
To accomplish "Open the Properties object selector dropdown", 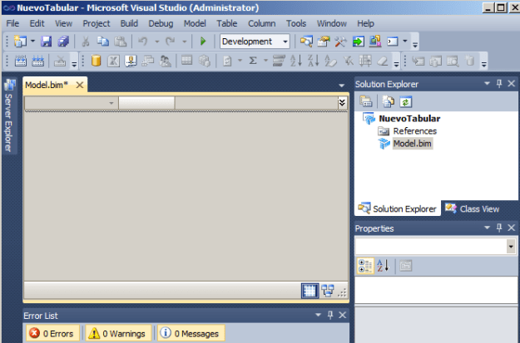I will (510, 247).
